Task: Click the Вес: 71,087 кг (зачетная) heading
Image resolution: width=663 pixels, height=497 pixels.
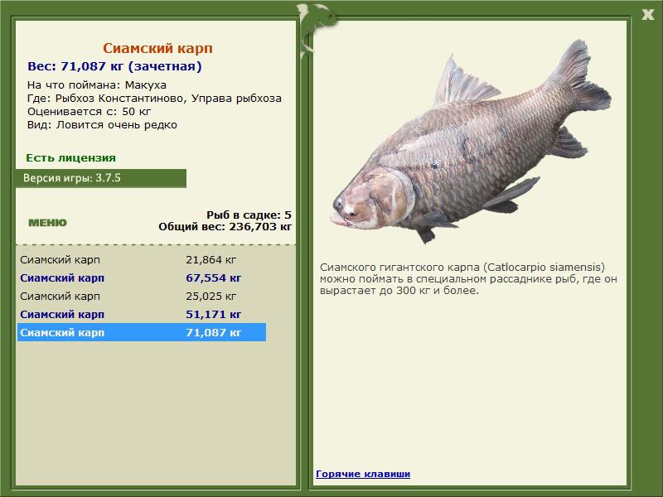Action: point(114,66)
